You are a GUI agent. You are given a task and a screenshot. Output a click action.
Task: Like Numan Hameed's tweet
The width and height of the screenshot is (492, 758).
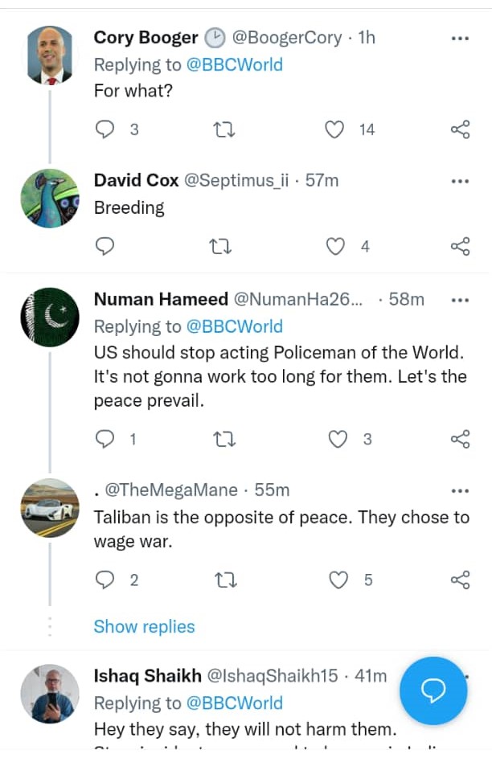click(338, 439)
